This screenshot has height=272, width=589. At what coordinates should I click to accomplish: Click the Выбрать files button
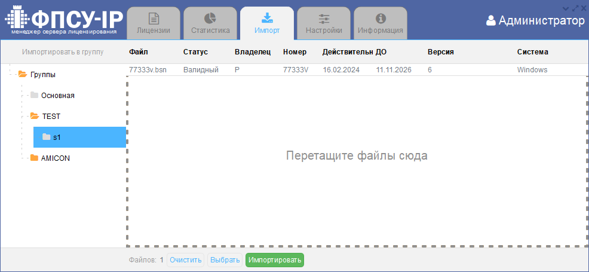point(225,260)
